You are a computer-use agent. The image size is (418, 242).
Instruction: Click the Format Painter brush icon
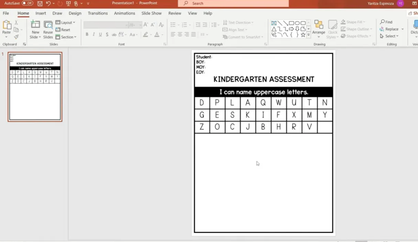click(x=16, y=37)
